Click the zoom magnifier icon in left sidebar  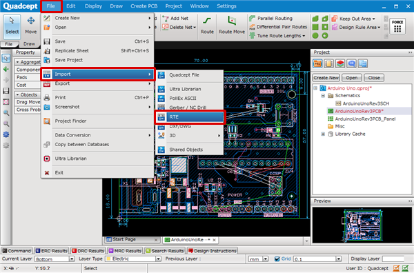(6, 113)
